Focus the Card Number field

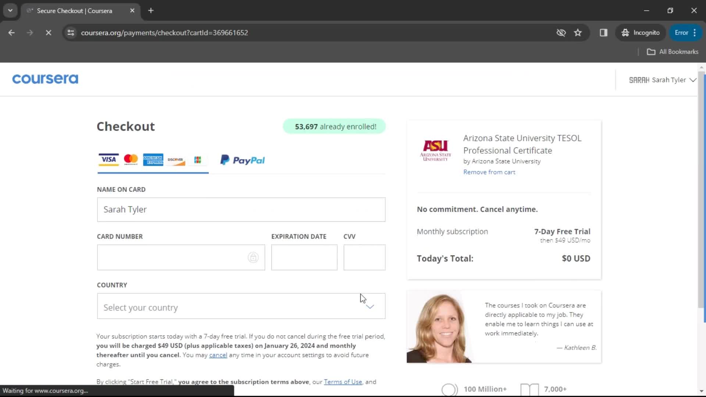click(181, 257)
